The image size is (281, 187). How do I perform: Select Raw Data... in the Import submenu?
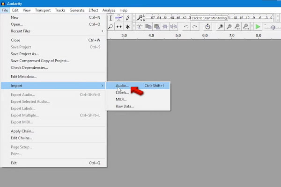coord(138,106)
